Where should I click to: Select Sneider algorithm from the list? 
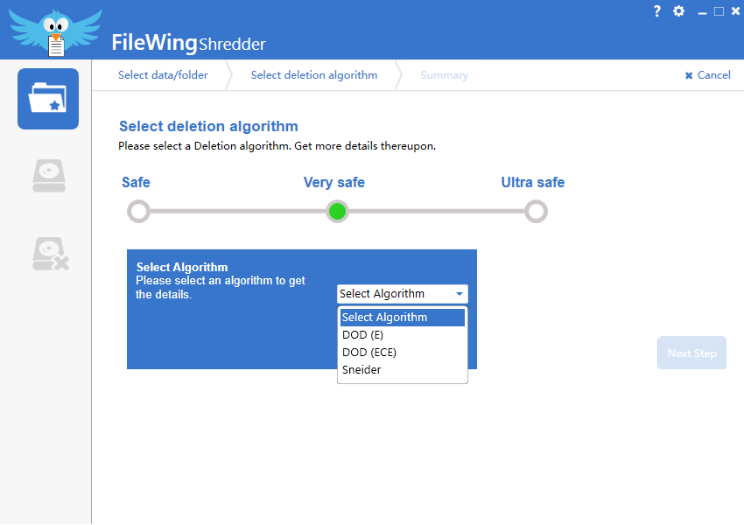(361, 370)
